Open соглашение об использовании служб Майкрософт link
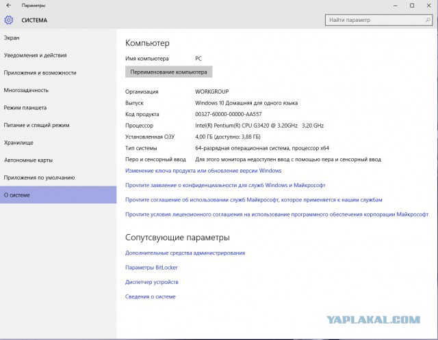This screenshot has height=340, width=438. (x=254, y=200)
